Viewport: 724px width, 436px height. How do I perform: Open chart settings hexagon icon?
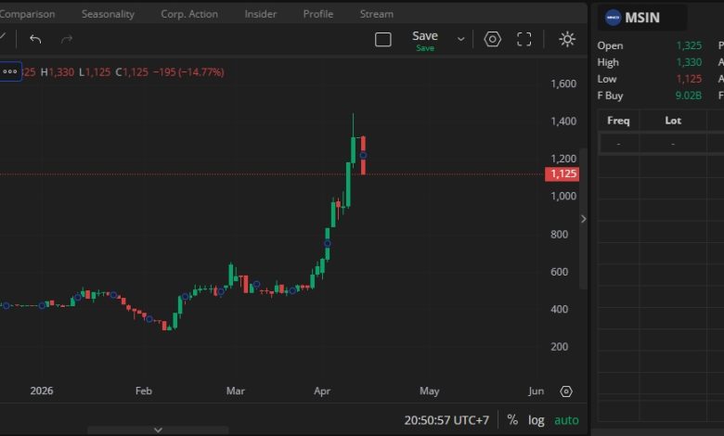[492, 39]
